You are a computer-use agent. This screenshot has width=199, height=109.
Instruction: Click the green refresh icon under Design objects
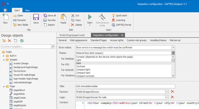22,41
